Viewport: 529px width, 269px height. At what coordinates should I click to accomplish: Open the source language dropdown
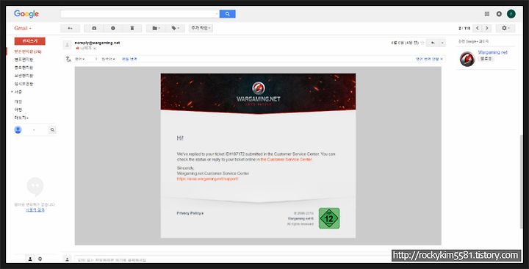[x=79, y=59]
